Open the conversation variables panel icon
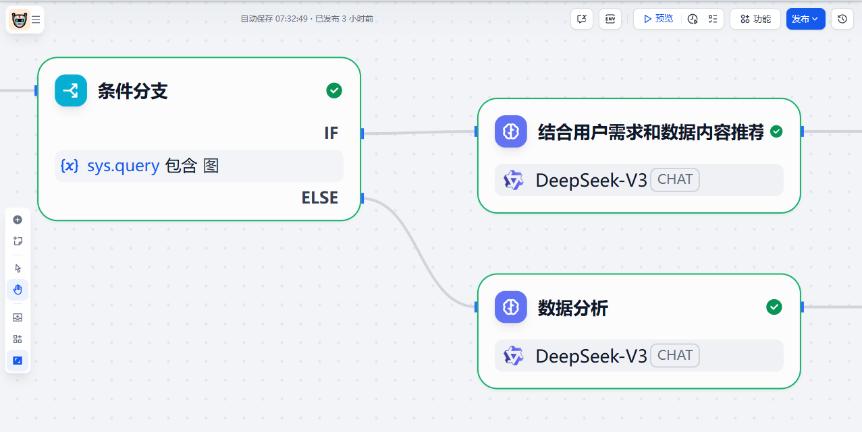Viewport: 862px width, 432px height. [582, 19]
